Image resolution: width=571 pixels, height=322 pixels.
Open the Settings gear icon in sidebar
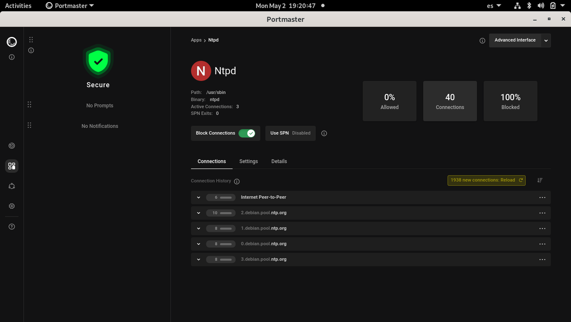(12, 206)
